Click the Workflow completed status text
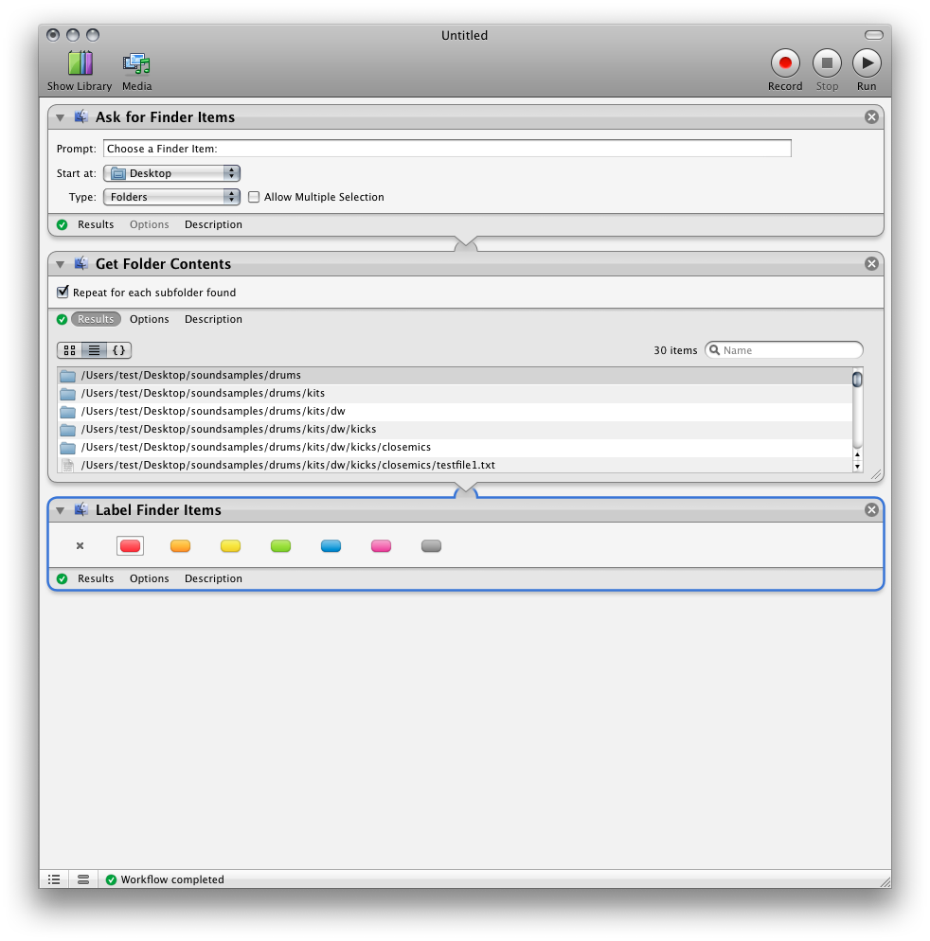Screen dimensions: 930x941 click(172, 879)
